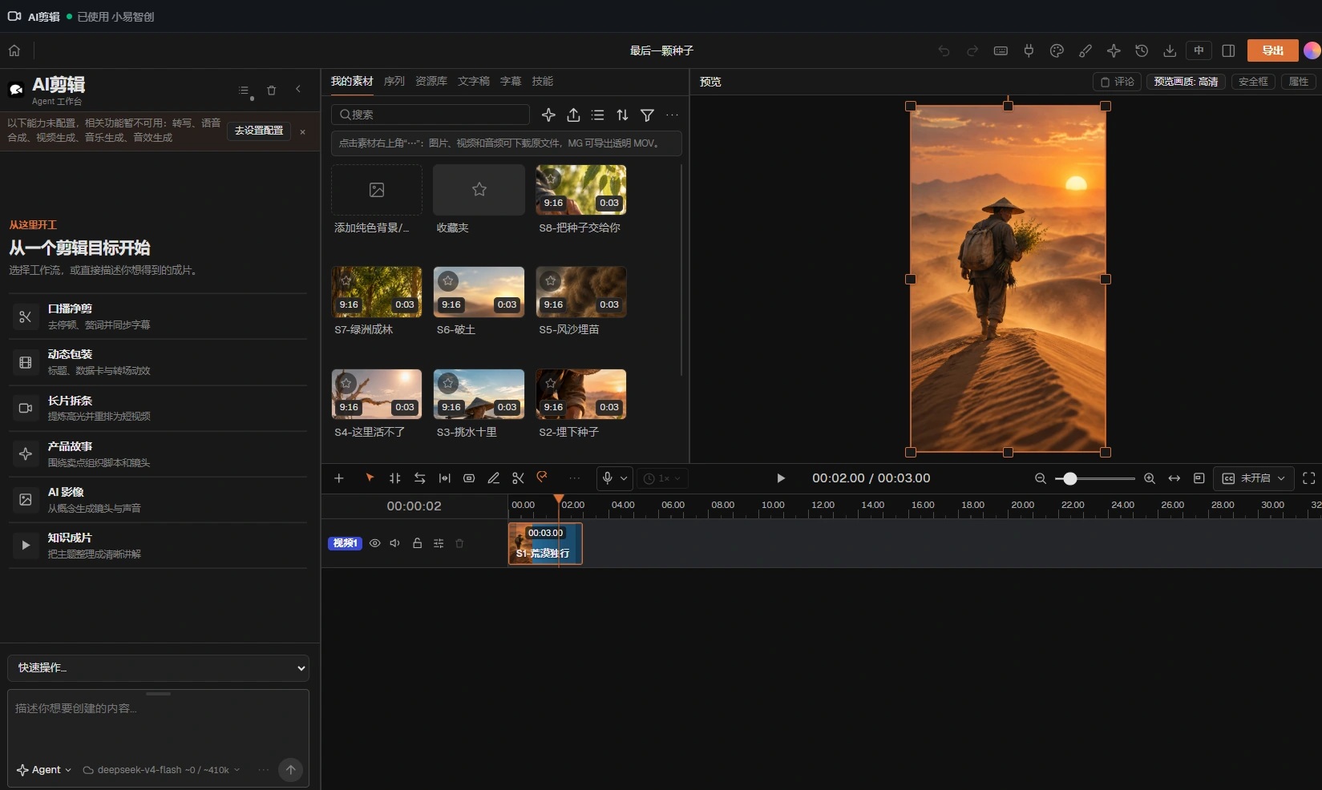Adjust the timeline zoom slider
Screen dimensions: 1322x790
coord(1070,478)
